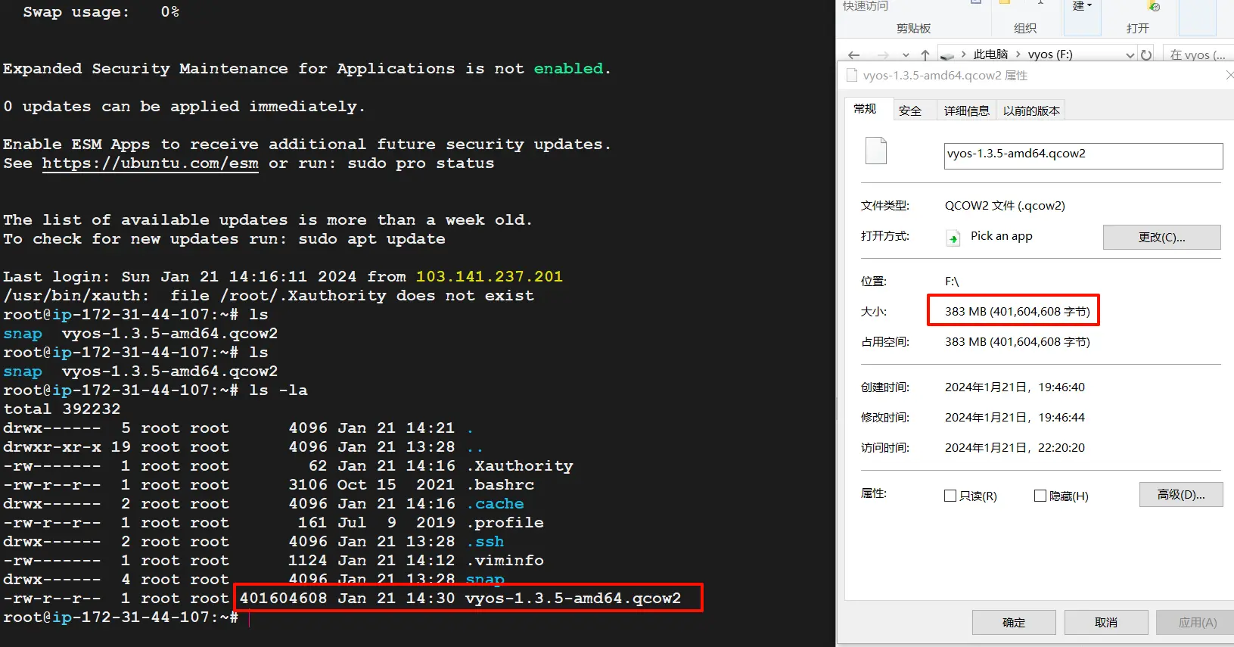Viewport: 1234px width, 647px height.
Task: Click the blank file icon in properties
Action: (876, 151)
